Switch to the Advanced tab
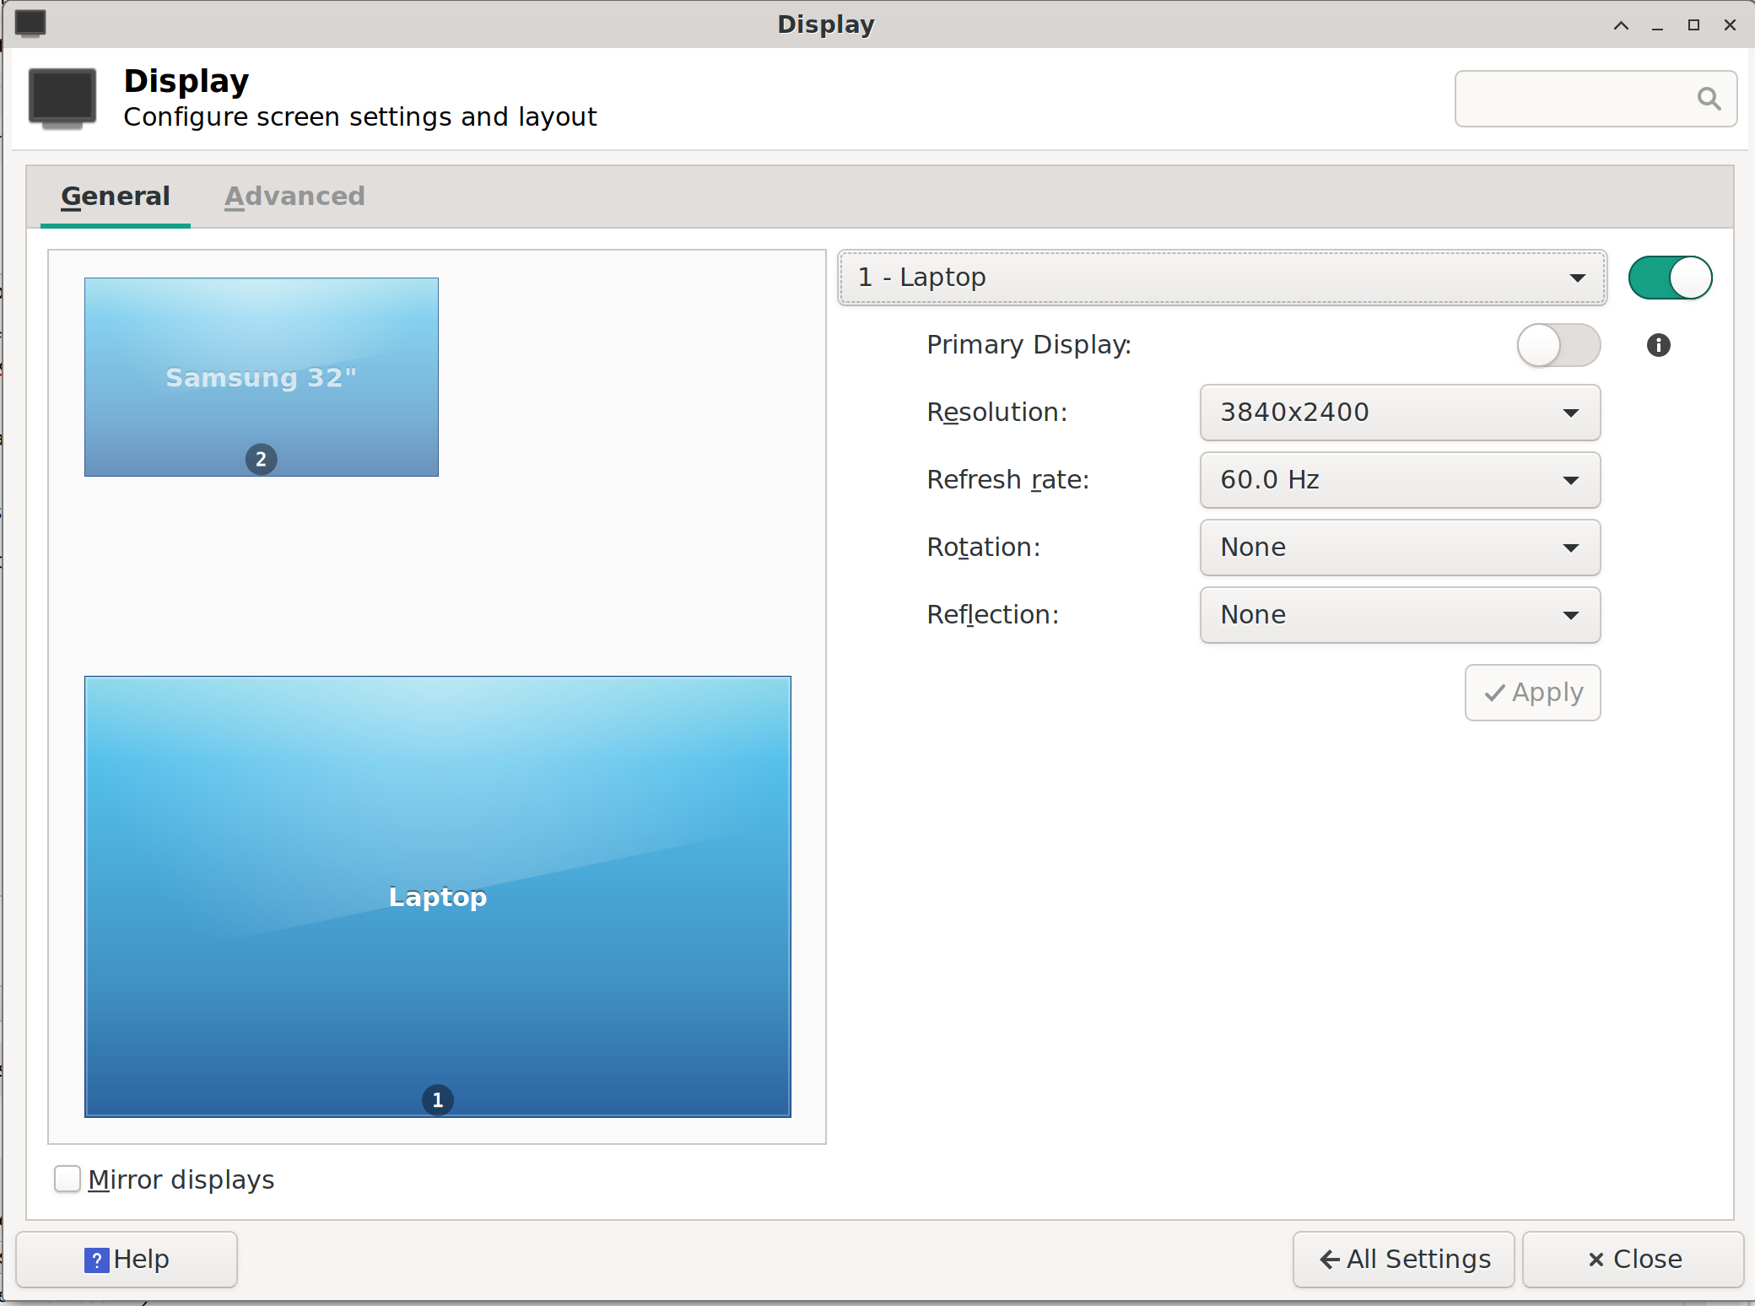Image resolution: width=1755 pixels, height=1306 pixels. coord(294,197)
